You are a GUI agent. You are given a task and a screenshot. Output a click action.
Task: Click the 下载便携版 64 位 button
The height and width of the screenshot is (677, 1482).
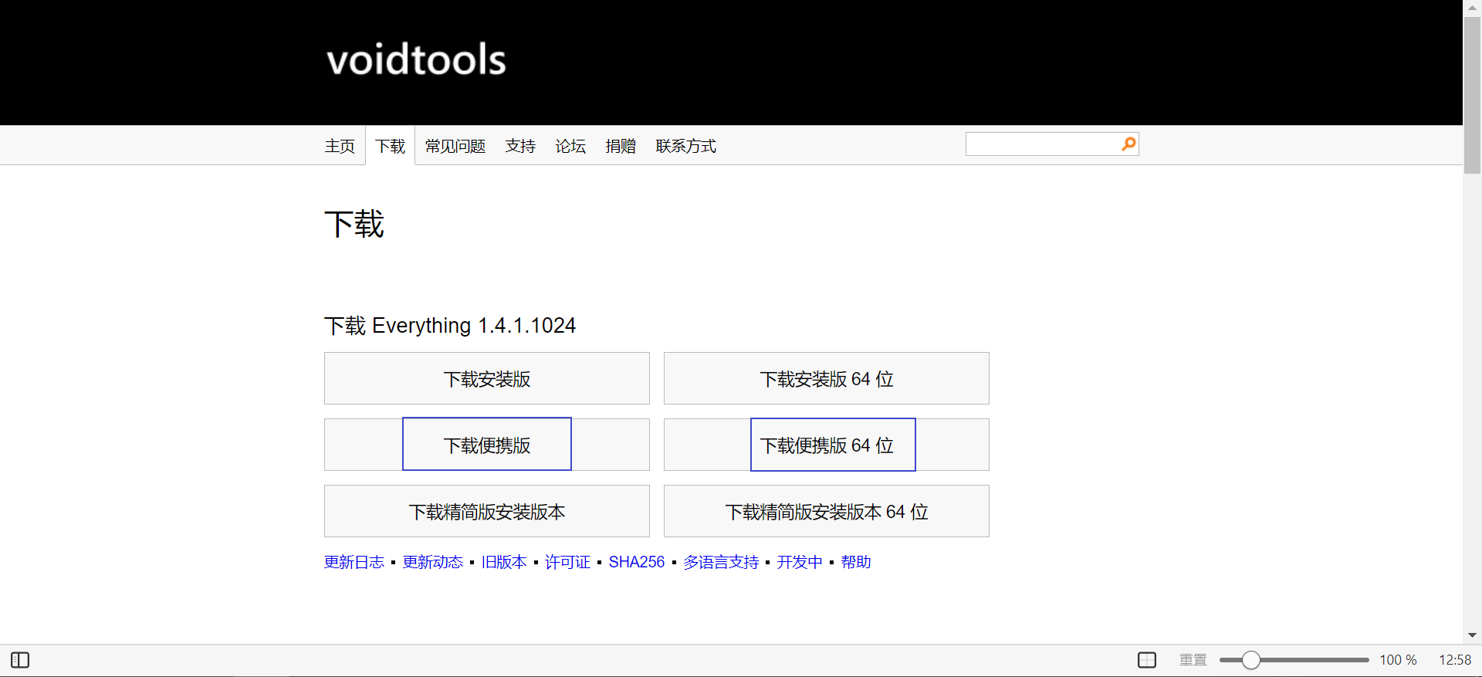[x=827, y=445]
